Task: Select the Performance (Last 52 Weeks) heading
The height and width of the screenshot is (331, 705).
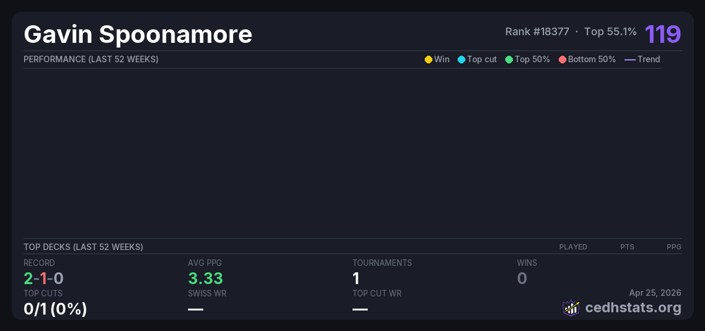Action: click(x=91, y=59)
